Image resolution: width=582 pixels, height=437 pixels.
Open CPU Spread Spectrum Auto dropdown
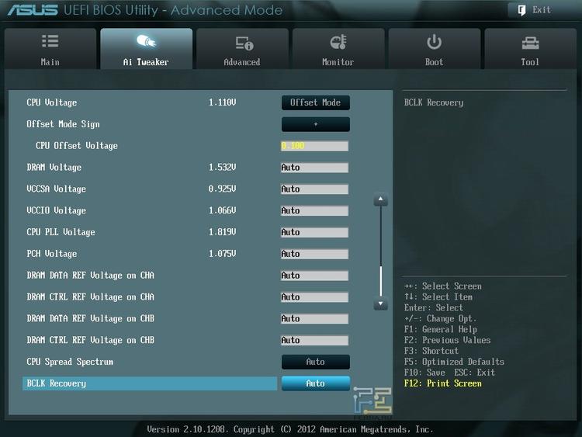click(316, 362)
